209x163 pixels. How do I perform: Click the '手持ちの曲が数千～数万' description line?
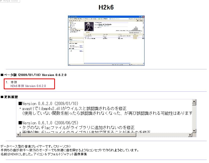pos(69,150)
